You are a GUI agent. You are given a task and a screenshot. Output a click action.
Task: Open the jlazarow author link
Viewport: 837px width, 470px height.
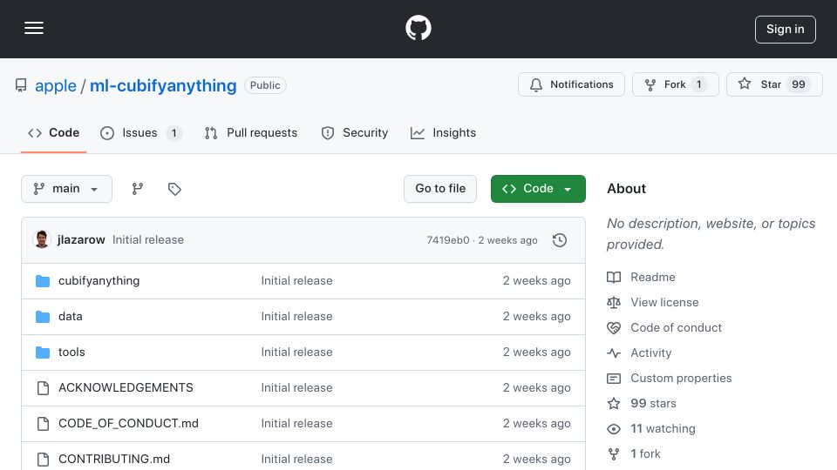[x=81, y=240]
